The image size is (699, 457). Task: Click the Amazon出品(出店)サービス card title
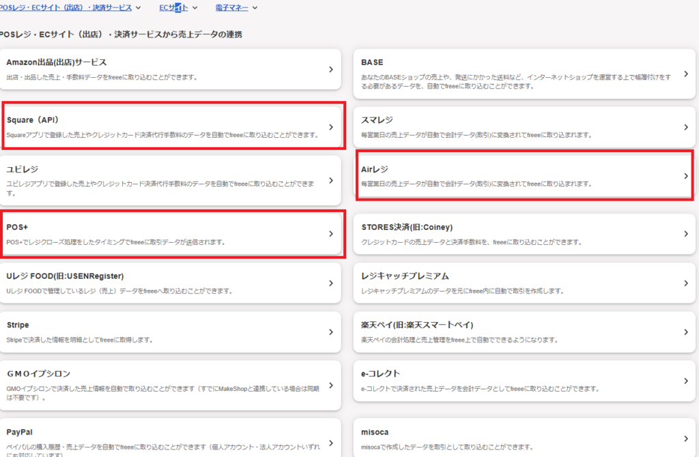(x=57, y=62)
